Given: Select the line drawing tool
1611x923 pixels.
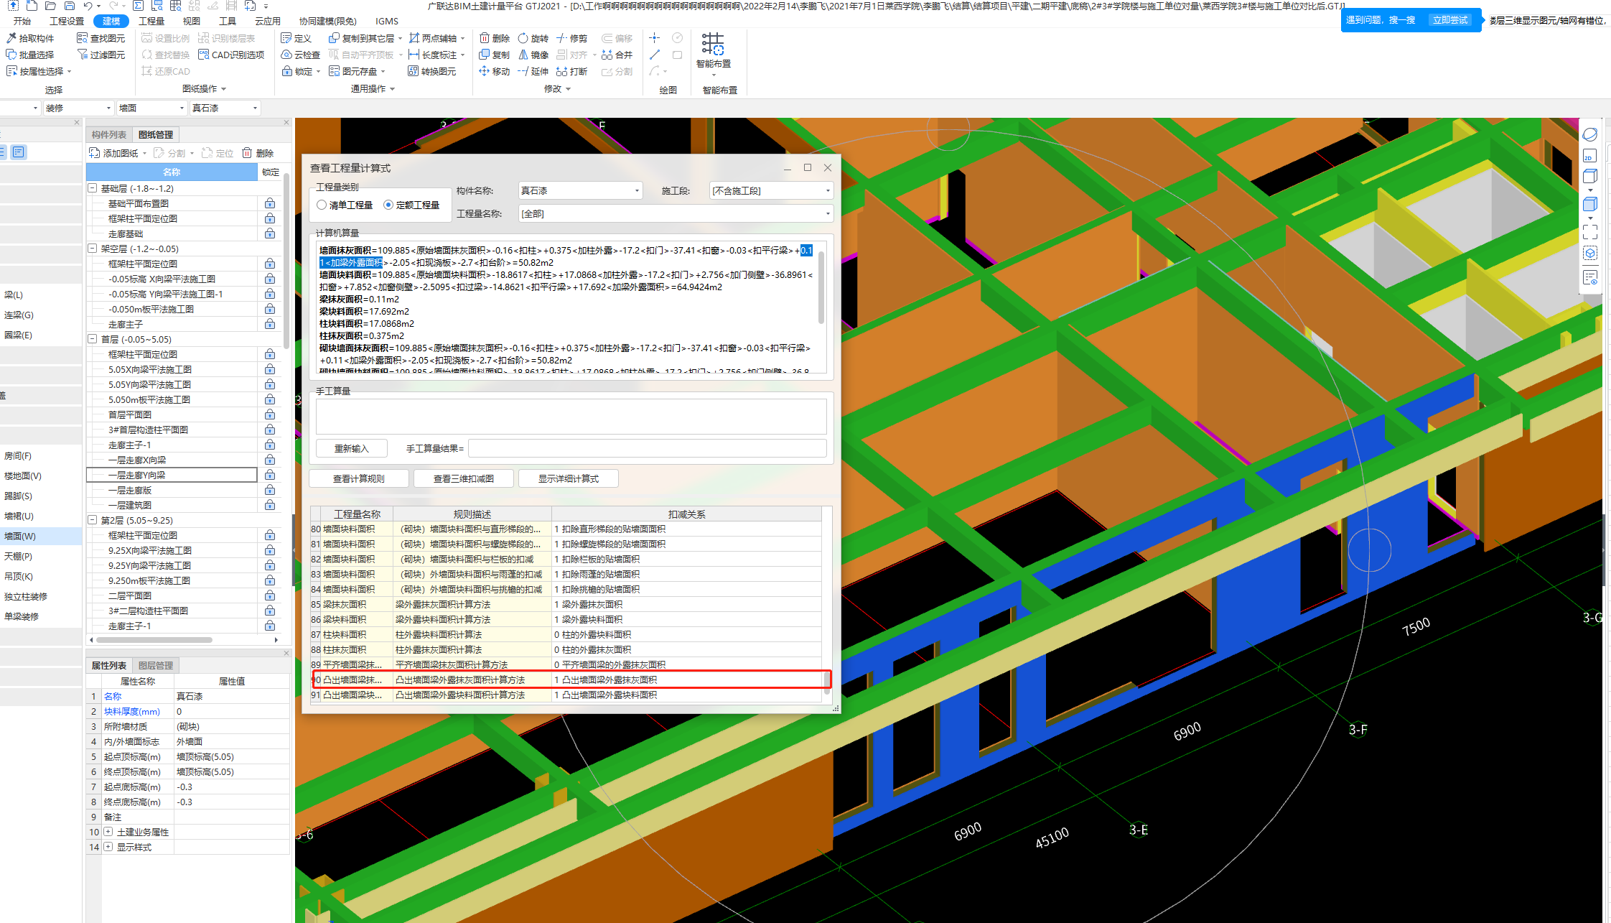Looking at the screenshot, I should coord(654,55).
